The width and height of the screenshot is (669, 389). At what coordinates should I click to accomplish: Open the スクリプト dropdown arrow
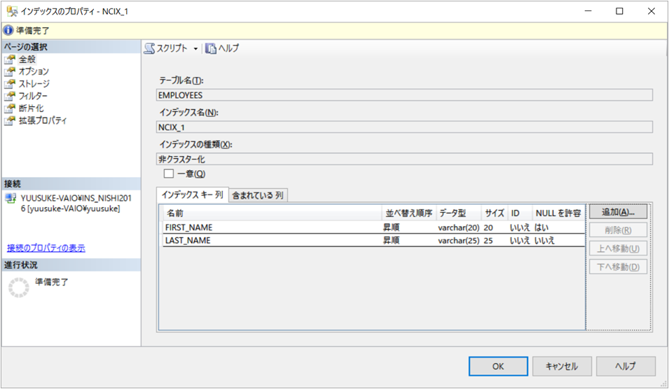tap(195, 49)
